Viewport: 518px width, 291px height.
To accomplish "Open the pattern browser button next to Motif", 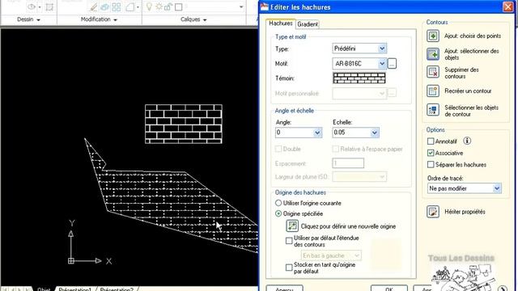I will point(392,63).
